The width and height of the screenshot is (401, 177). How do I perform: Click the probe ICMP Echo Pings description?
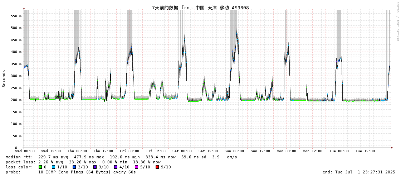point(87,172)
